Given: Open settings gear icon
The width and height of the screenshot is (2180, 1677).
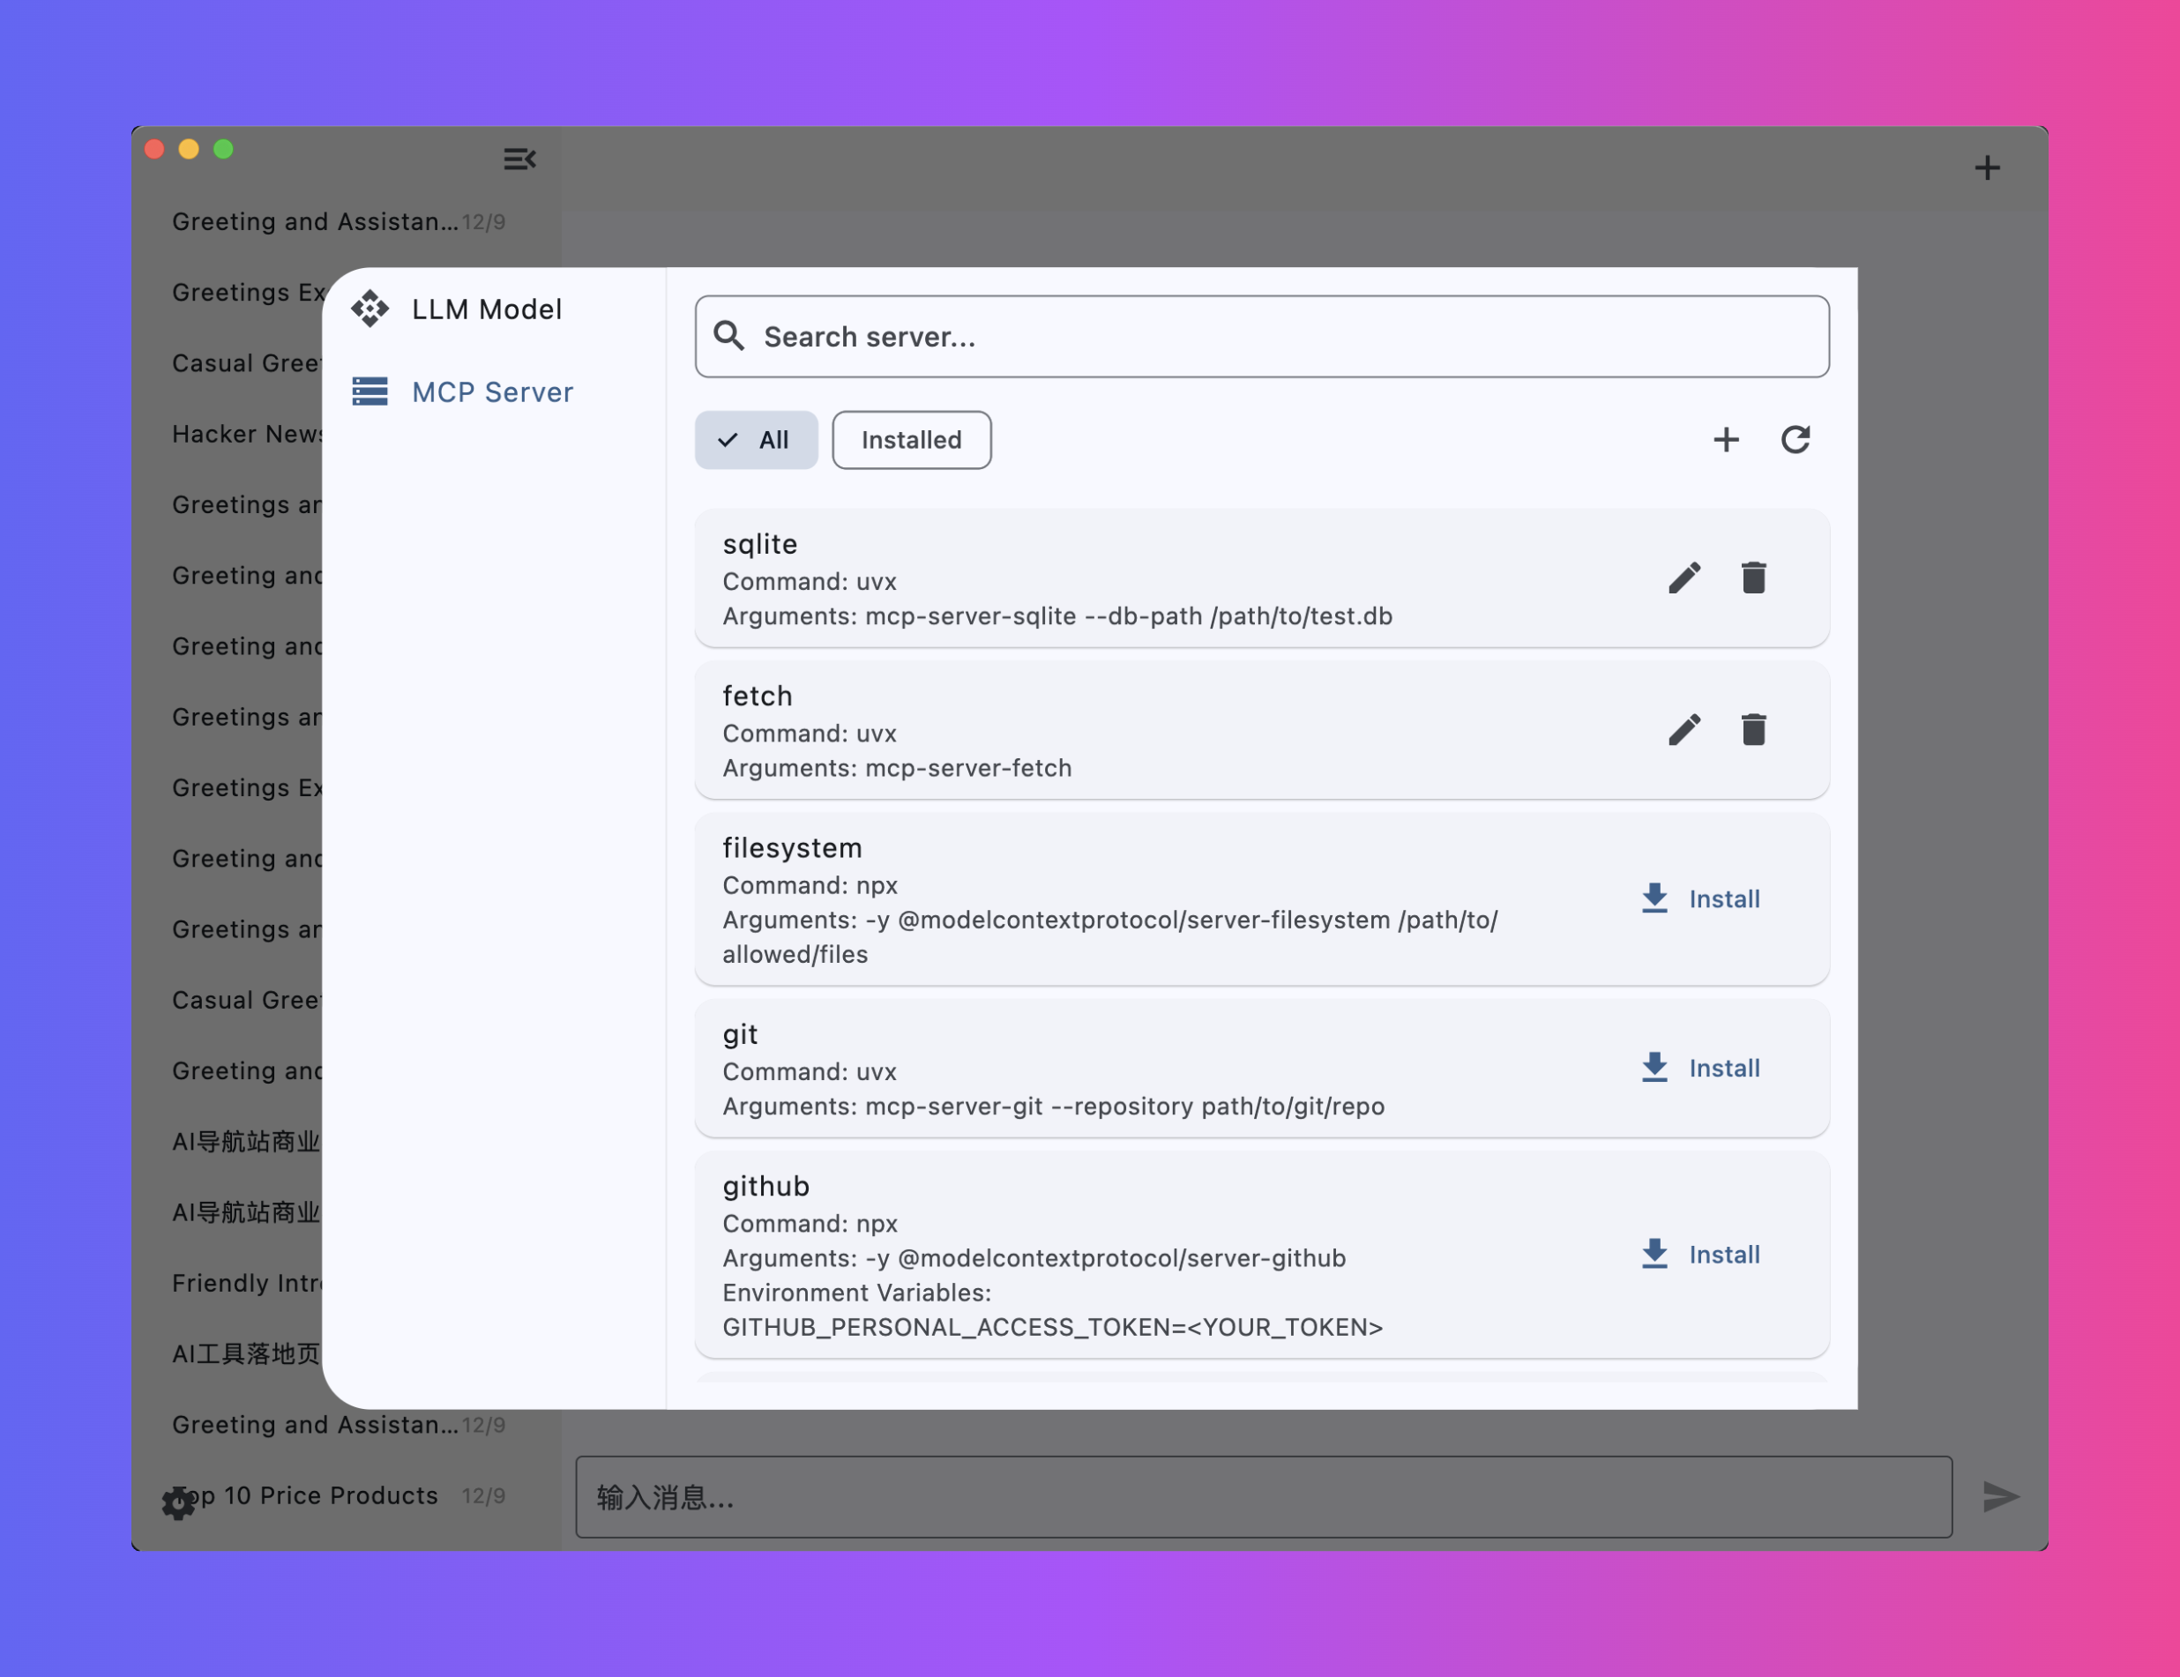Looking at the screenshot, I should coord(177,1502).
